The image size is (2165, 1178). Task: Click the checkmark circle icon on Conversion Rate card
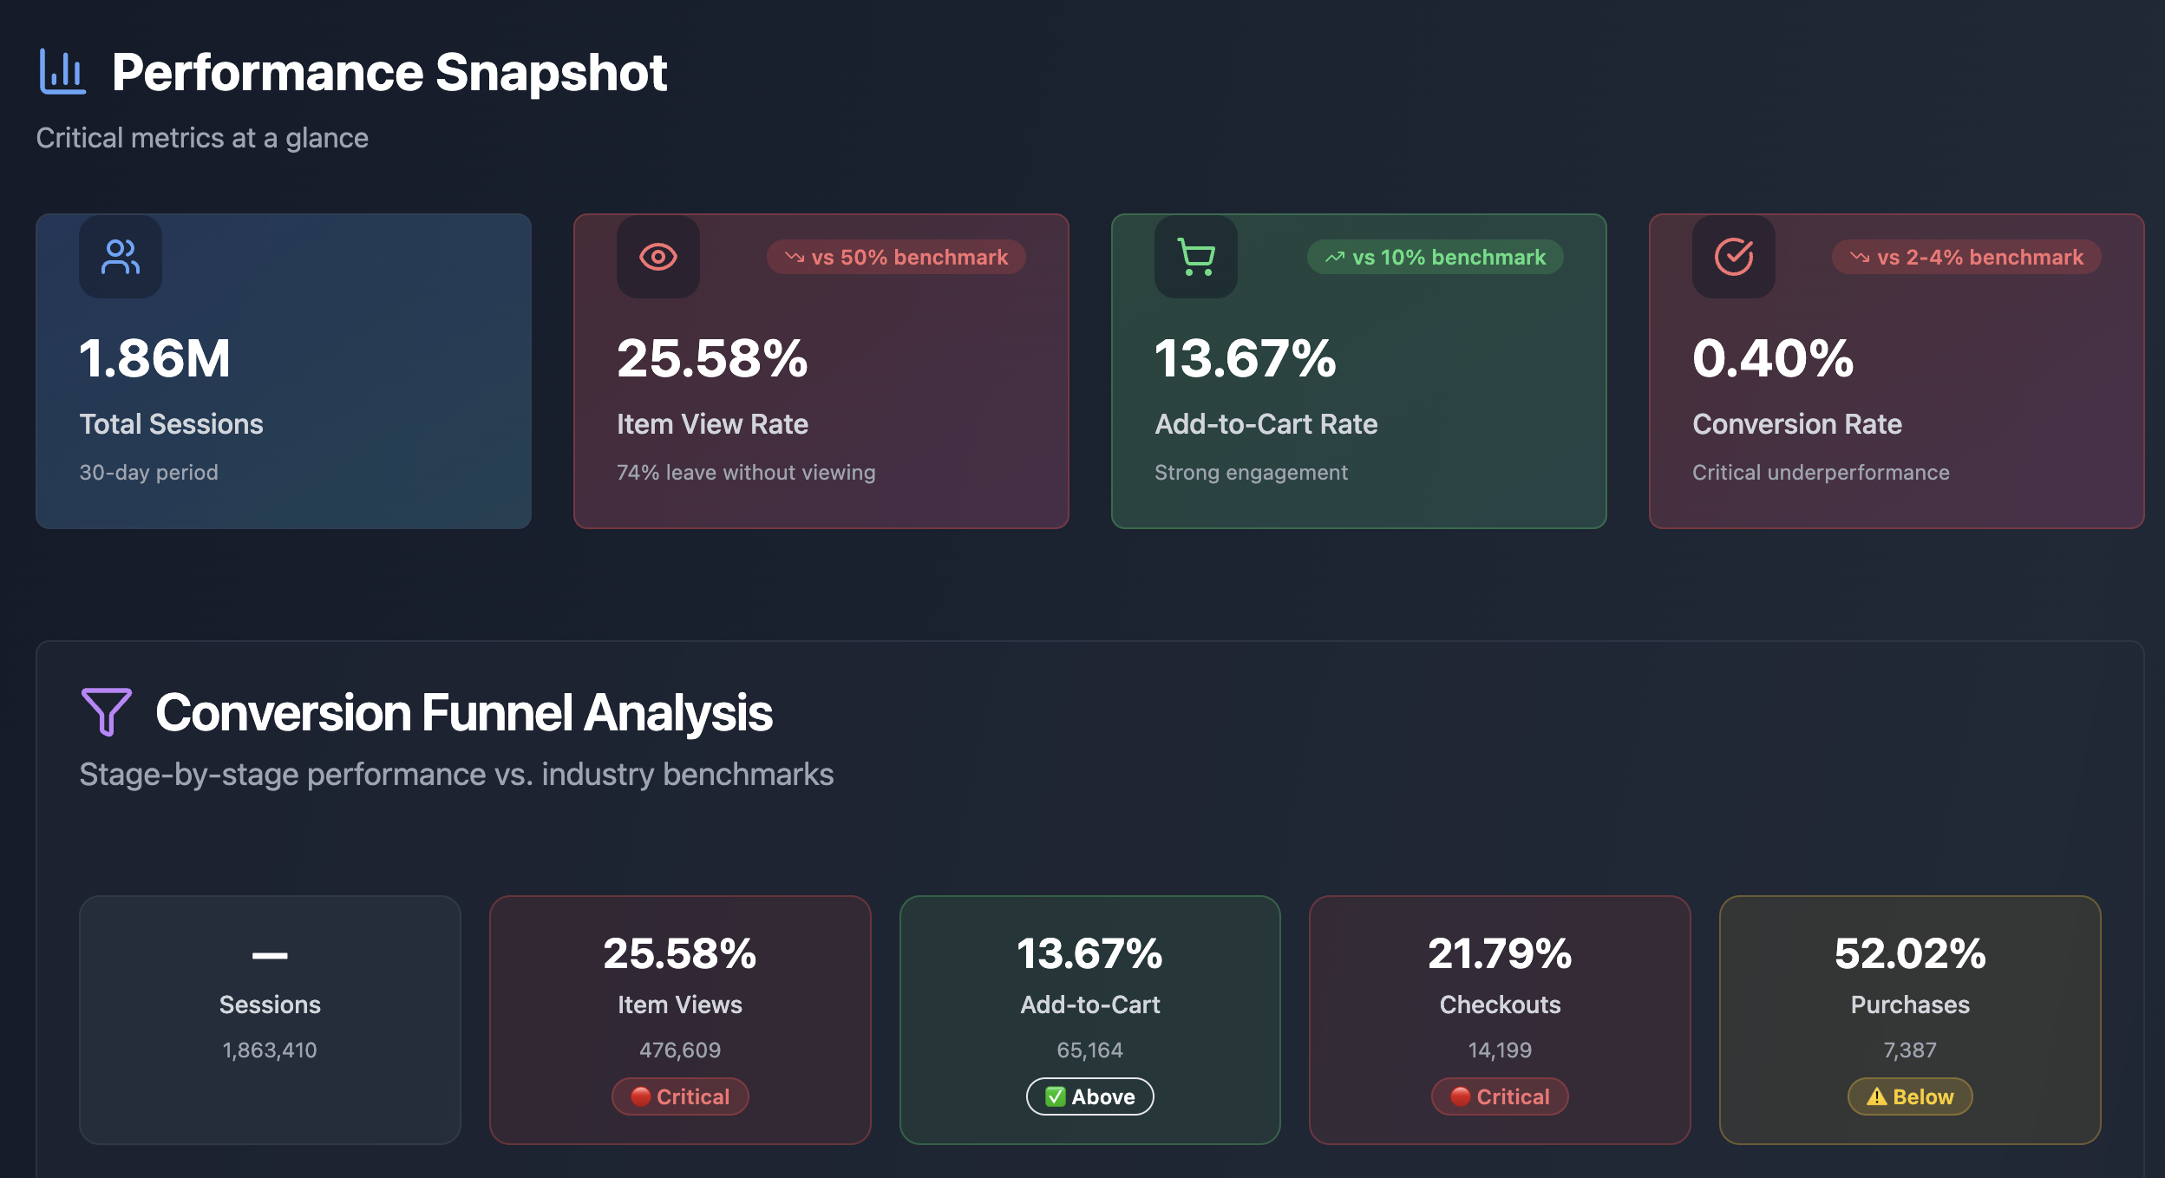[1734, 257]
